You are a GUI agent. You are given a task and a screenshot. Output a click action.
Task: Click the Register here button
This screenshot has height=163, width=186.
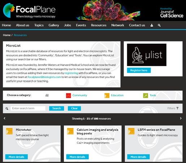coord(139,70)
